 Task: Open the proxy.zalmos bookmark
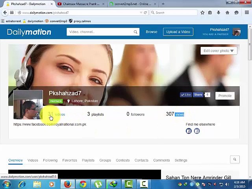tap(80, 21)
